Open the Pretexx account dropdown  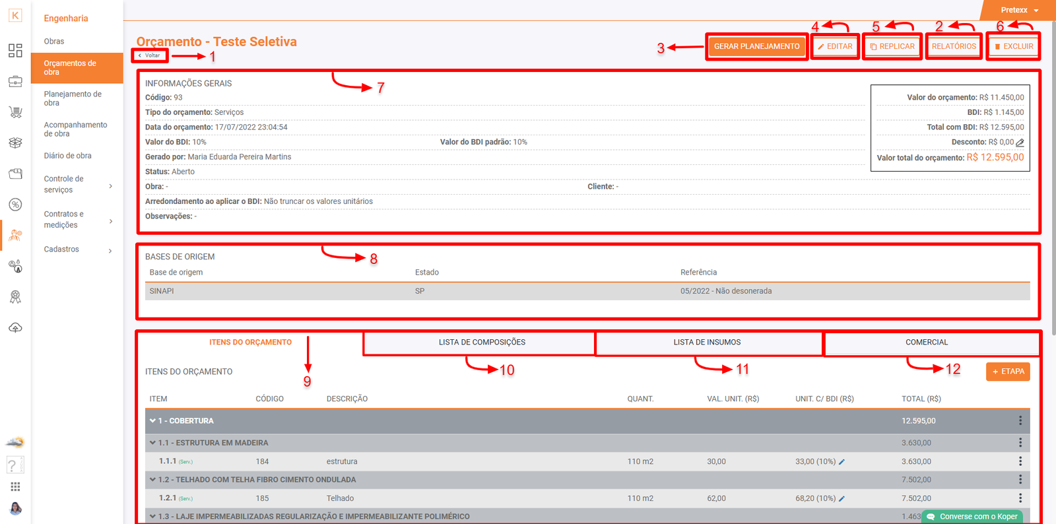pos(1018,10)
